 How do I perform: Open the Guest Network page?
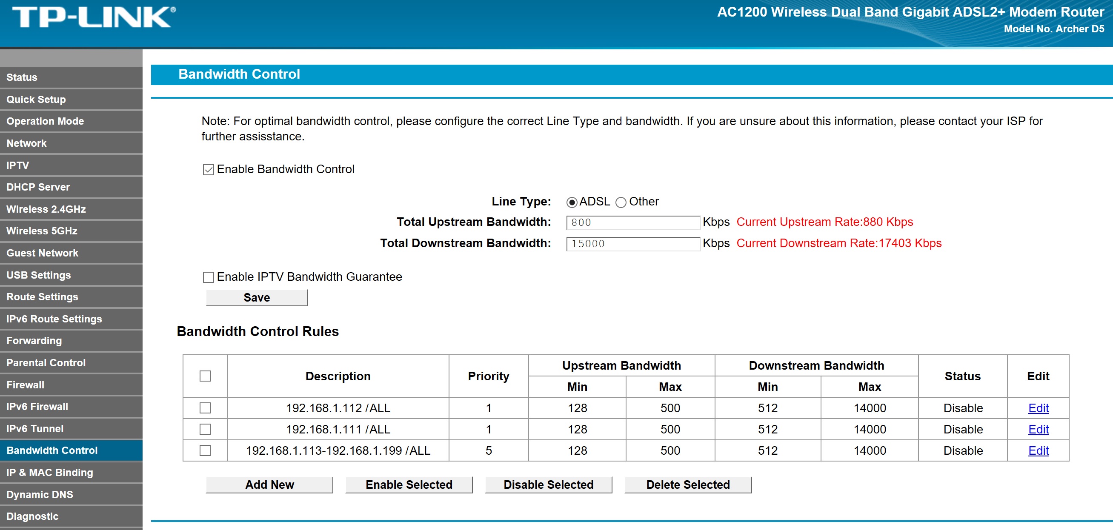[42, 253]
